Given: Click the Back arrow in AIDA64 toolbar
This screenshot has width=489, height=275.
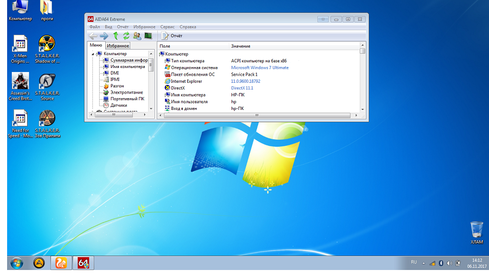Looking at the screenshot, I should coord(92,36).
